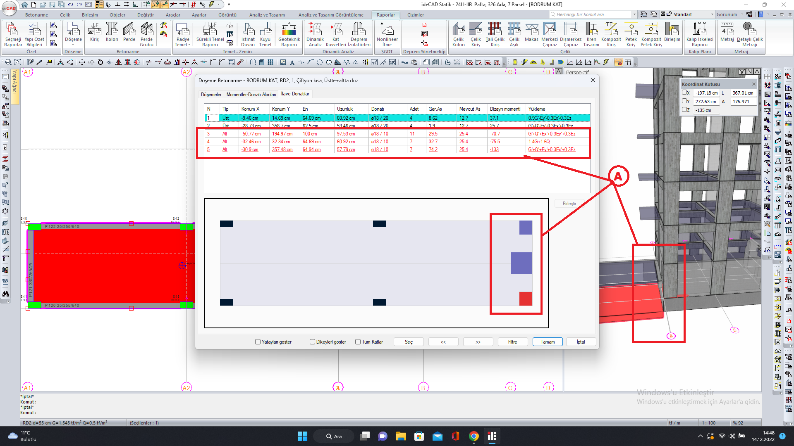
Task: Enable the Tüm Katlar checkbox
Action: click(x=358, y=342)
